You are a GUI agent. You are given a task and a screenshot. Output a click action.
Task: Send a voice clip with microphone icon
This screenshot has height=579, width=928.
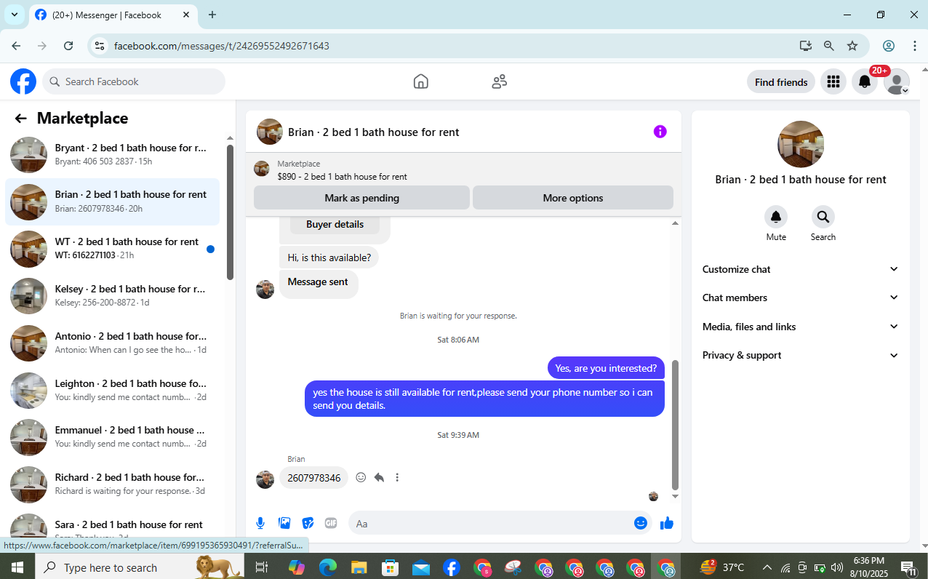pyautogui.click(x=260, y=523)
